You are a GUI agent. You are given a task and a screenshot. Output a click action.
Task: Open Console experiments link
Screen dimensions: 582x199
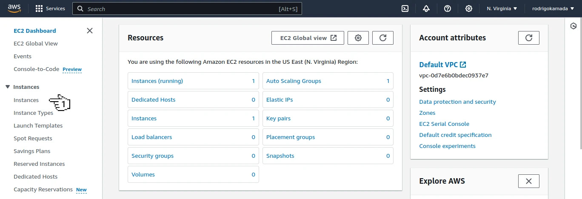(447, 146)
